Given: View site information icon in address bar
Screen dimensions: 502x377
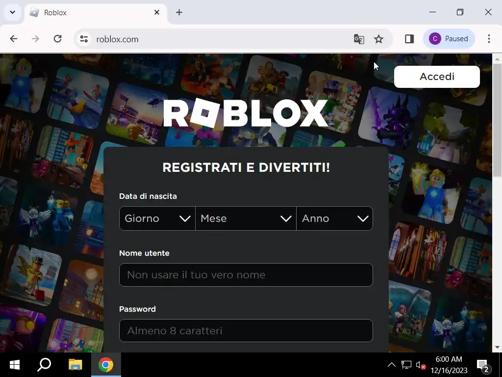Looking at the screenshot, I should click(x=84, y=39).
